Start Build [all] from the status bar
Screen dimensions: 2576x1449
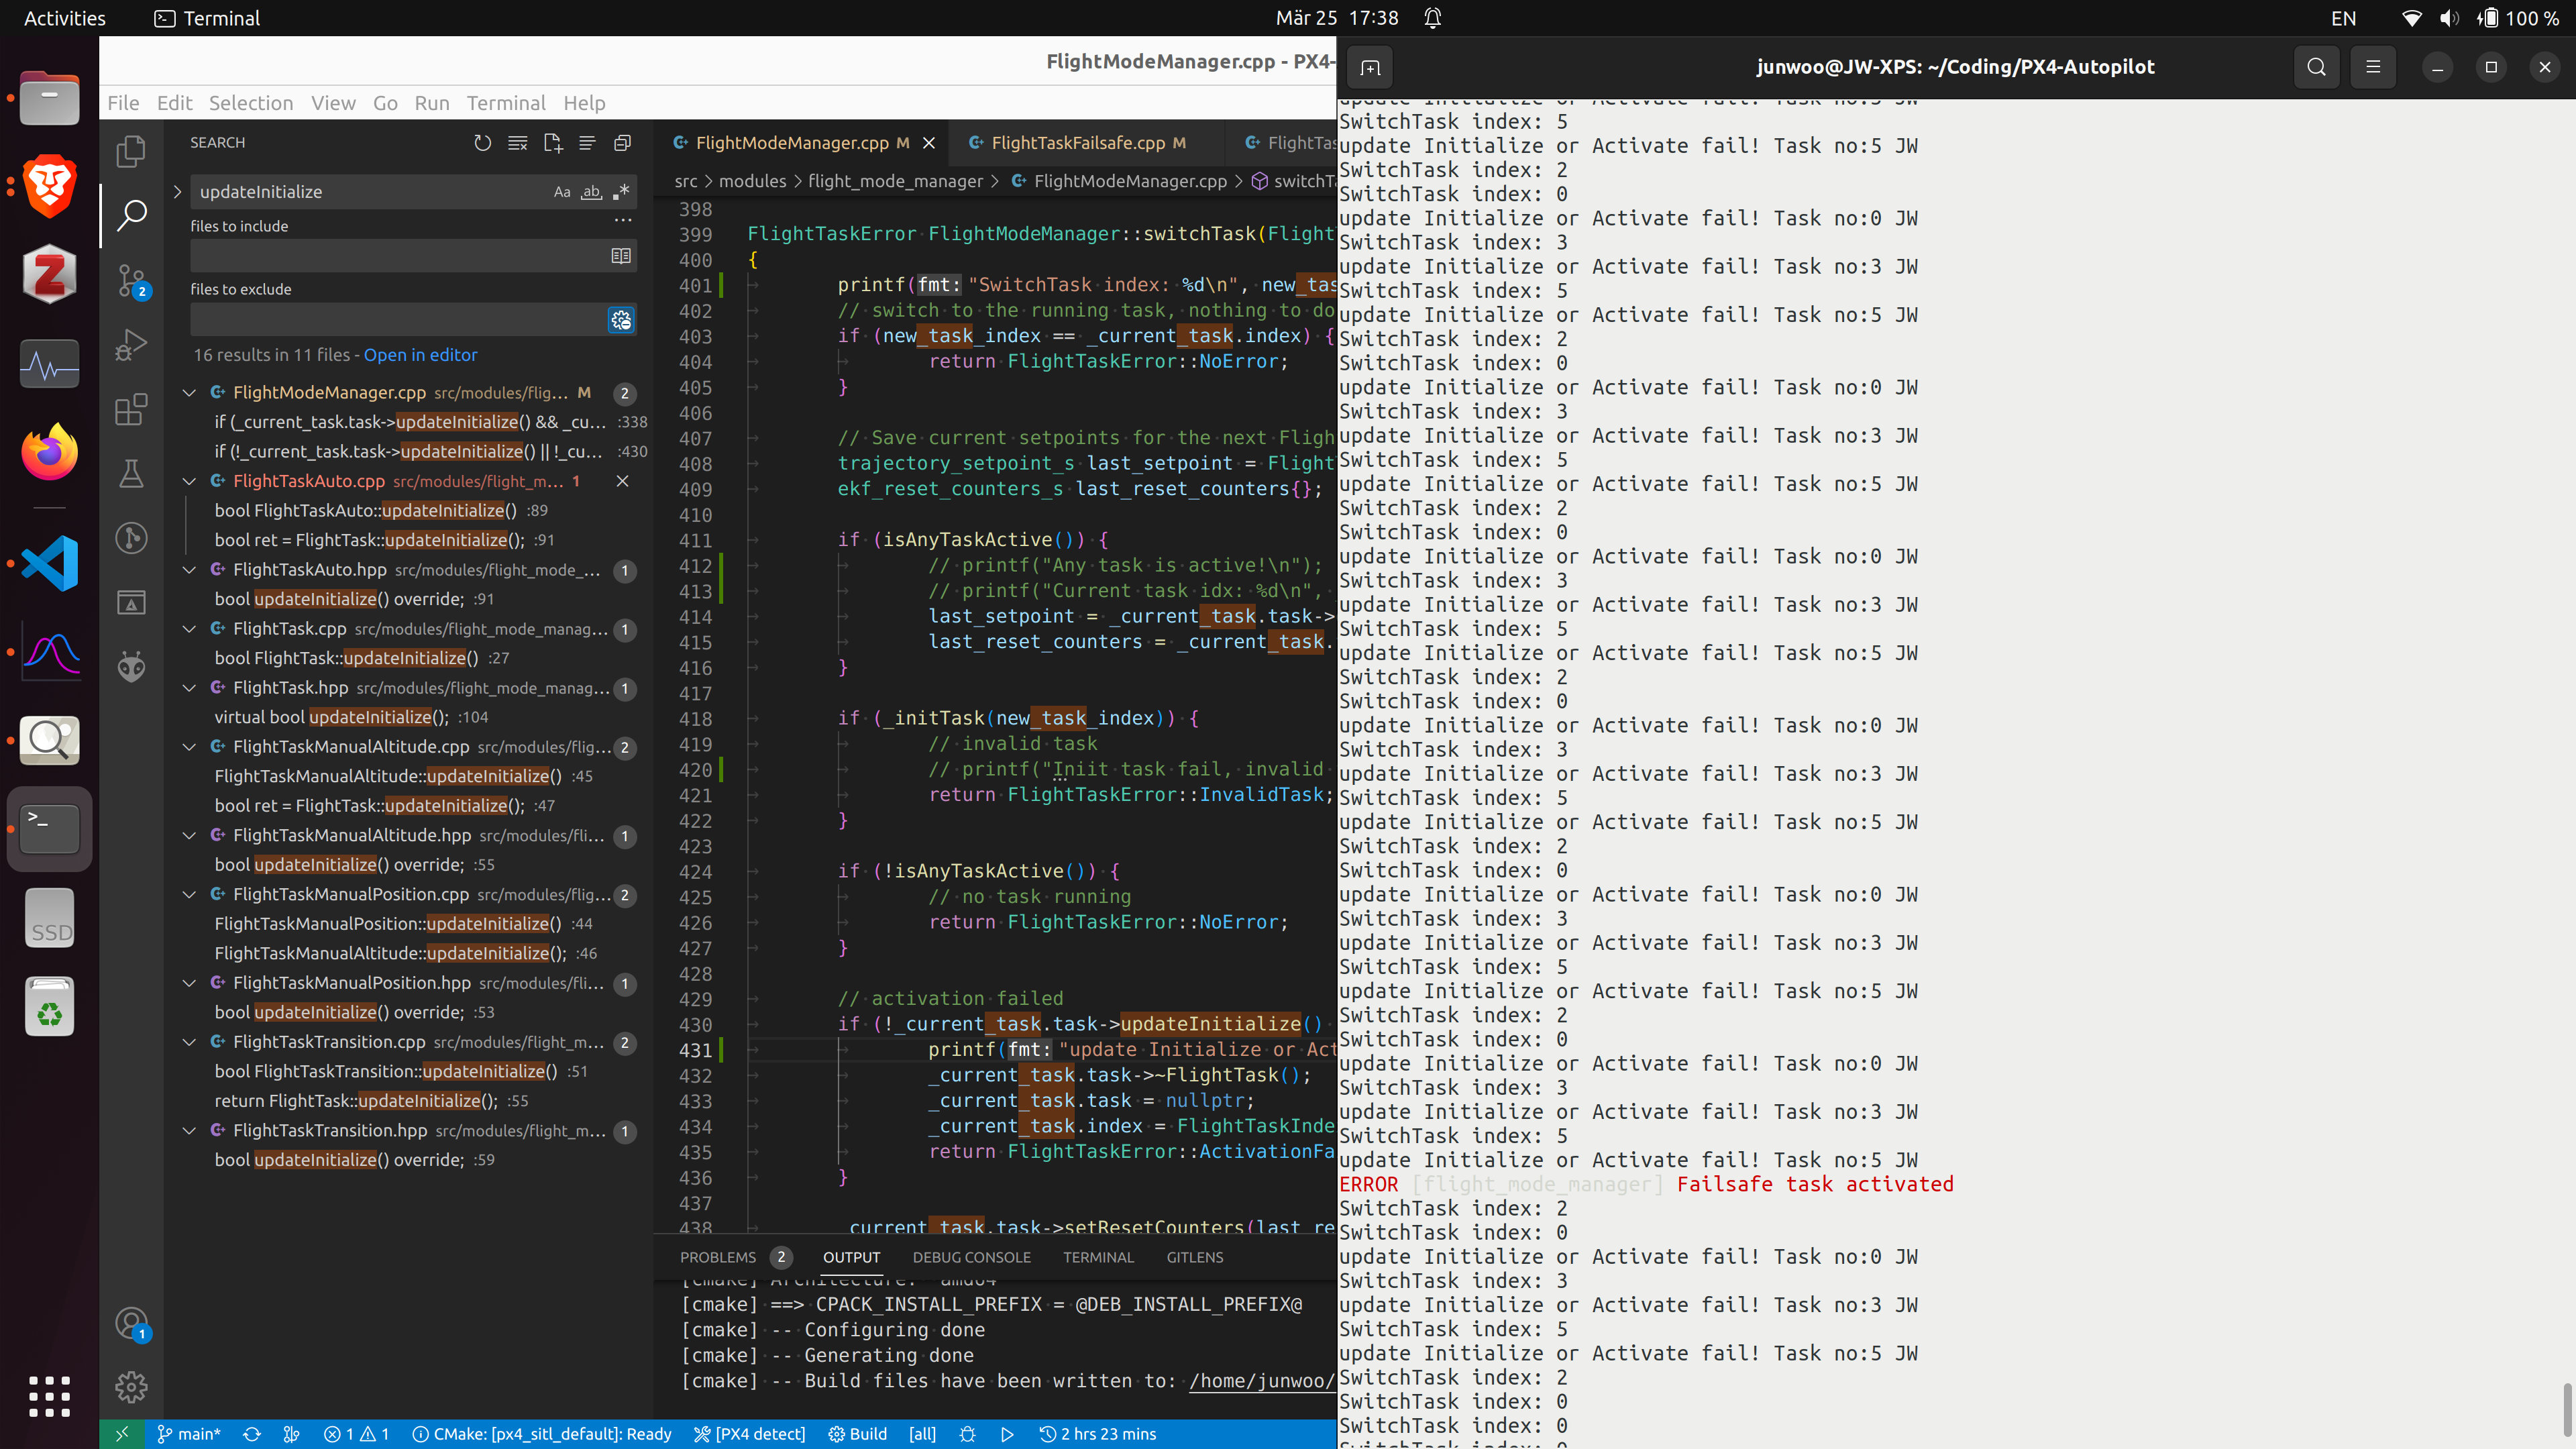[x=858, y=1434]
